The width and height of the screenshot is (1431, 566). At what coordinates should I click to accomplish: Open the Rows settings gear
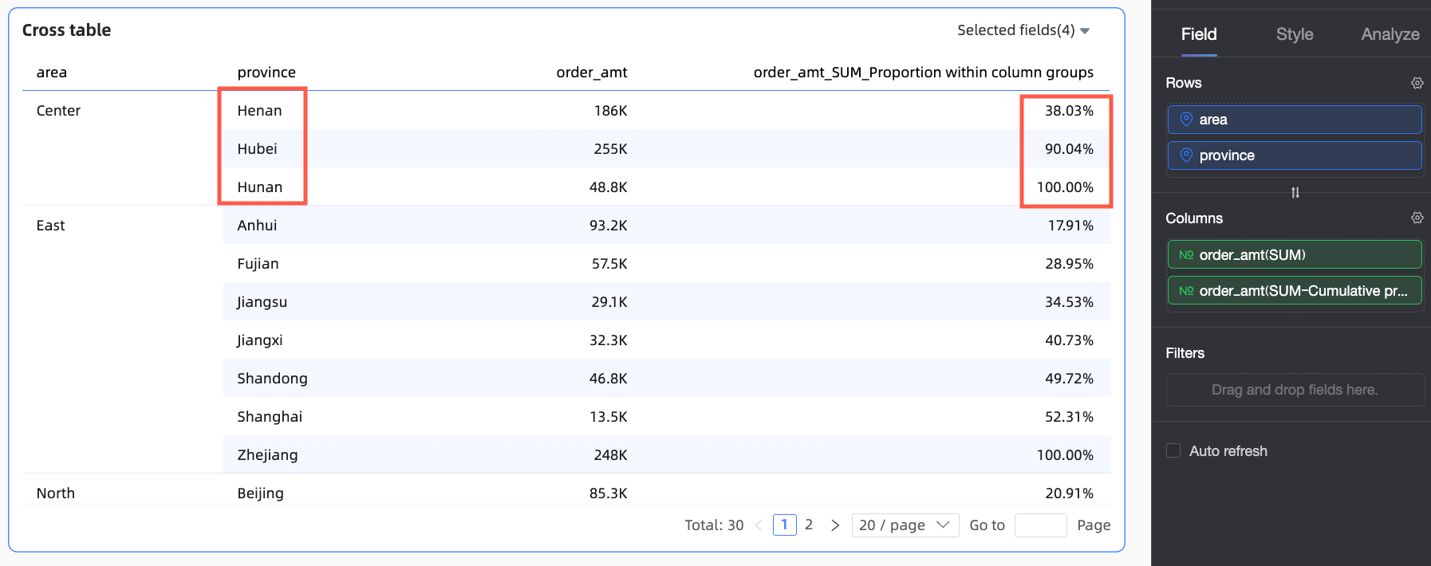tap(1417, 83)
